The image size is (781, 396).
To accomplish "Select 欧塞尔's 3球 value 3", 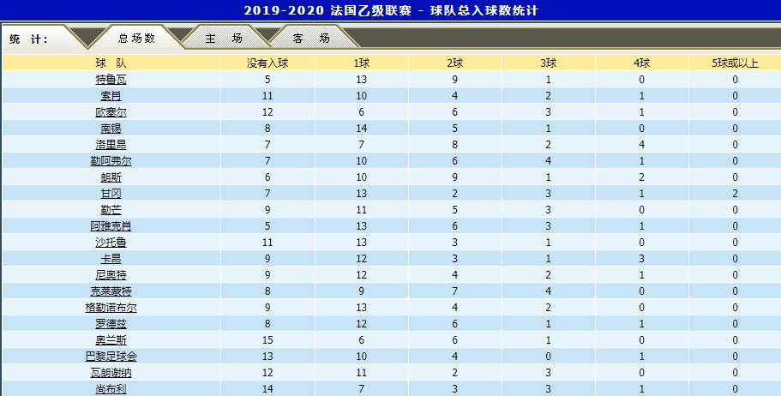I will pos(549,112).
